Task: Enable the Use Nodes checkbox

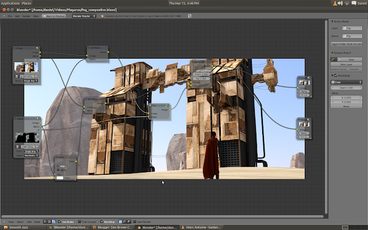Action: (58, 221)
